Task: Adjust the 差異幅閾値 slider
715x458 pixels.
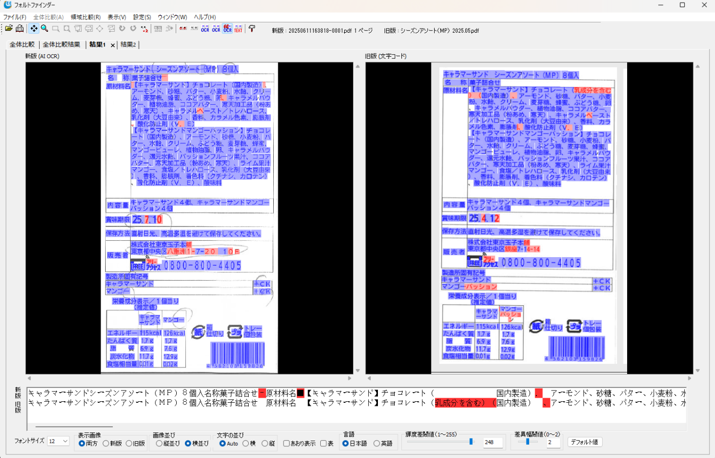Action: (x=528, y=442)
